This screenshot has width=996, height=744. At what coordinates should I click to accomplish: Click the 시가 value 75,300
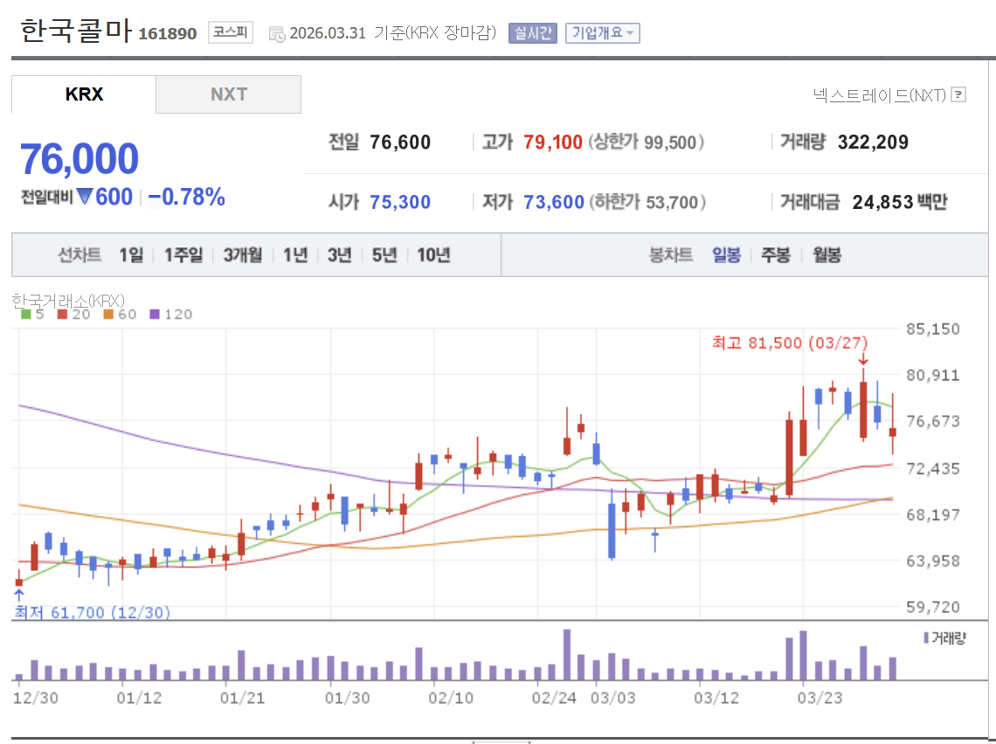coord(400,202)
